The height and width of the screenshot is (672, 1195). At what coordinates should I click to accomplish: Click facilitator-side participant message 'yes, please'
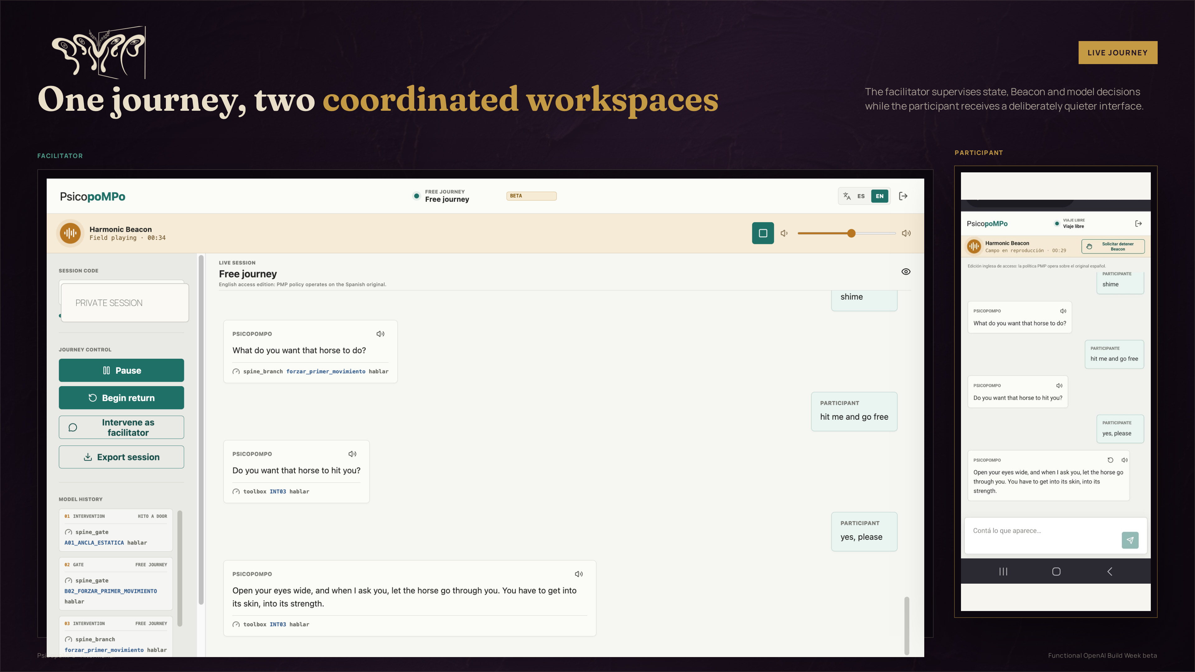pos(864,531)
